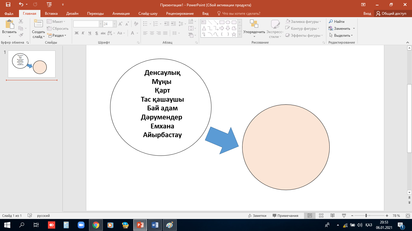The image size is (412, 231).
Task: Switch to the Вставка (Insert) tab
Action: point(51,14)
